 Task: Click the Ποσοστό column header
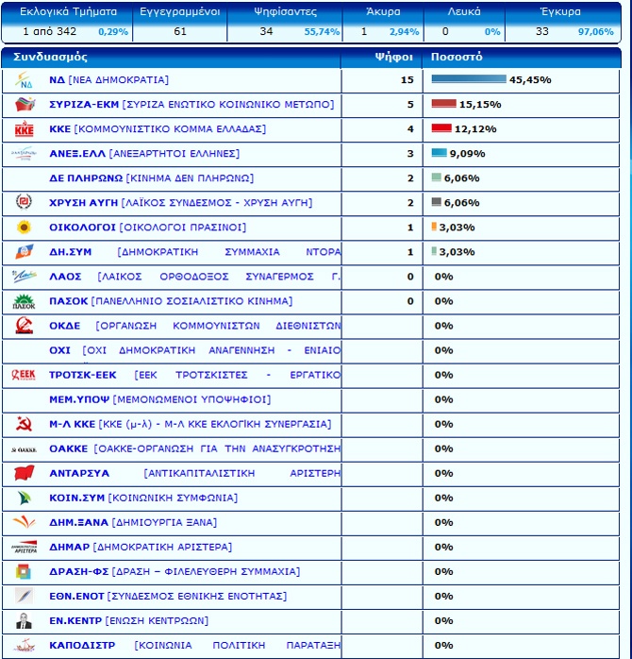tap(457, 57)
